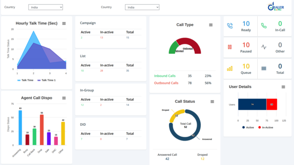Click the Ready count 10
The image size is (294, 165).
click(246, 23)
